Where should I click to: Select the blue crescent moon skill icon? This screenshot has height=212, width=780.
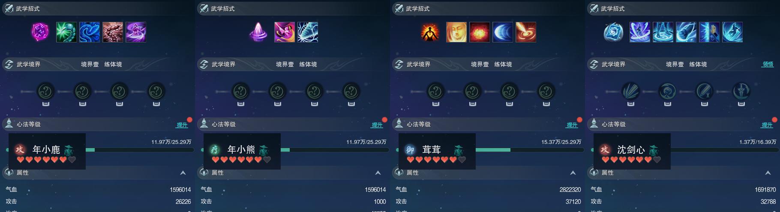(503, 32)
